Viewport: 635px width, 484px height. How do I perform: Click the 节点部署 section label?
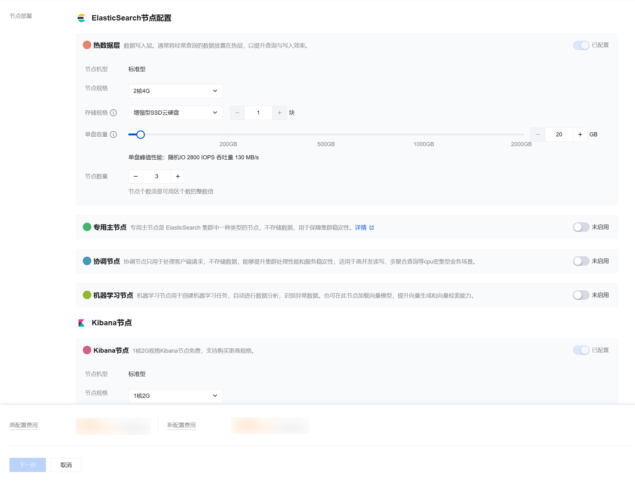(x=21, y=16)
